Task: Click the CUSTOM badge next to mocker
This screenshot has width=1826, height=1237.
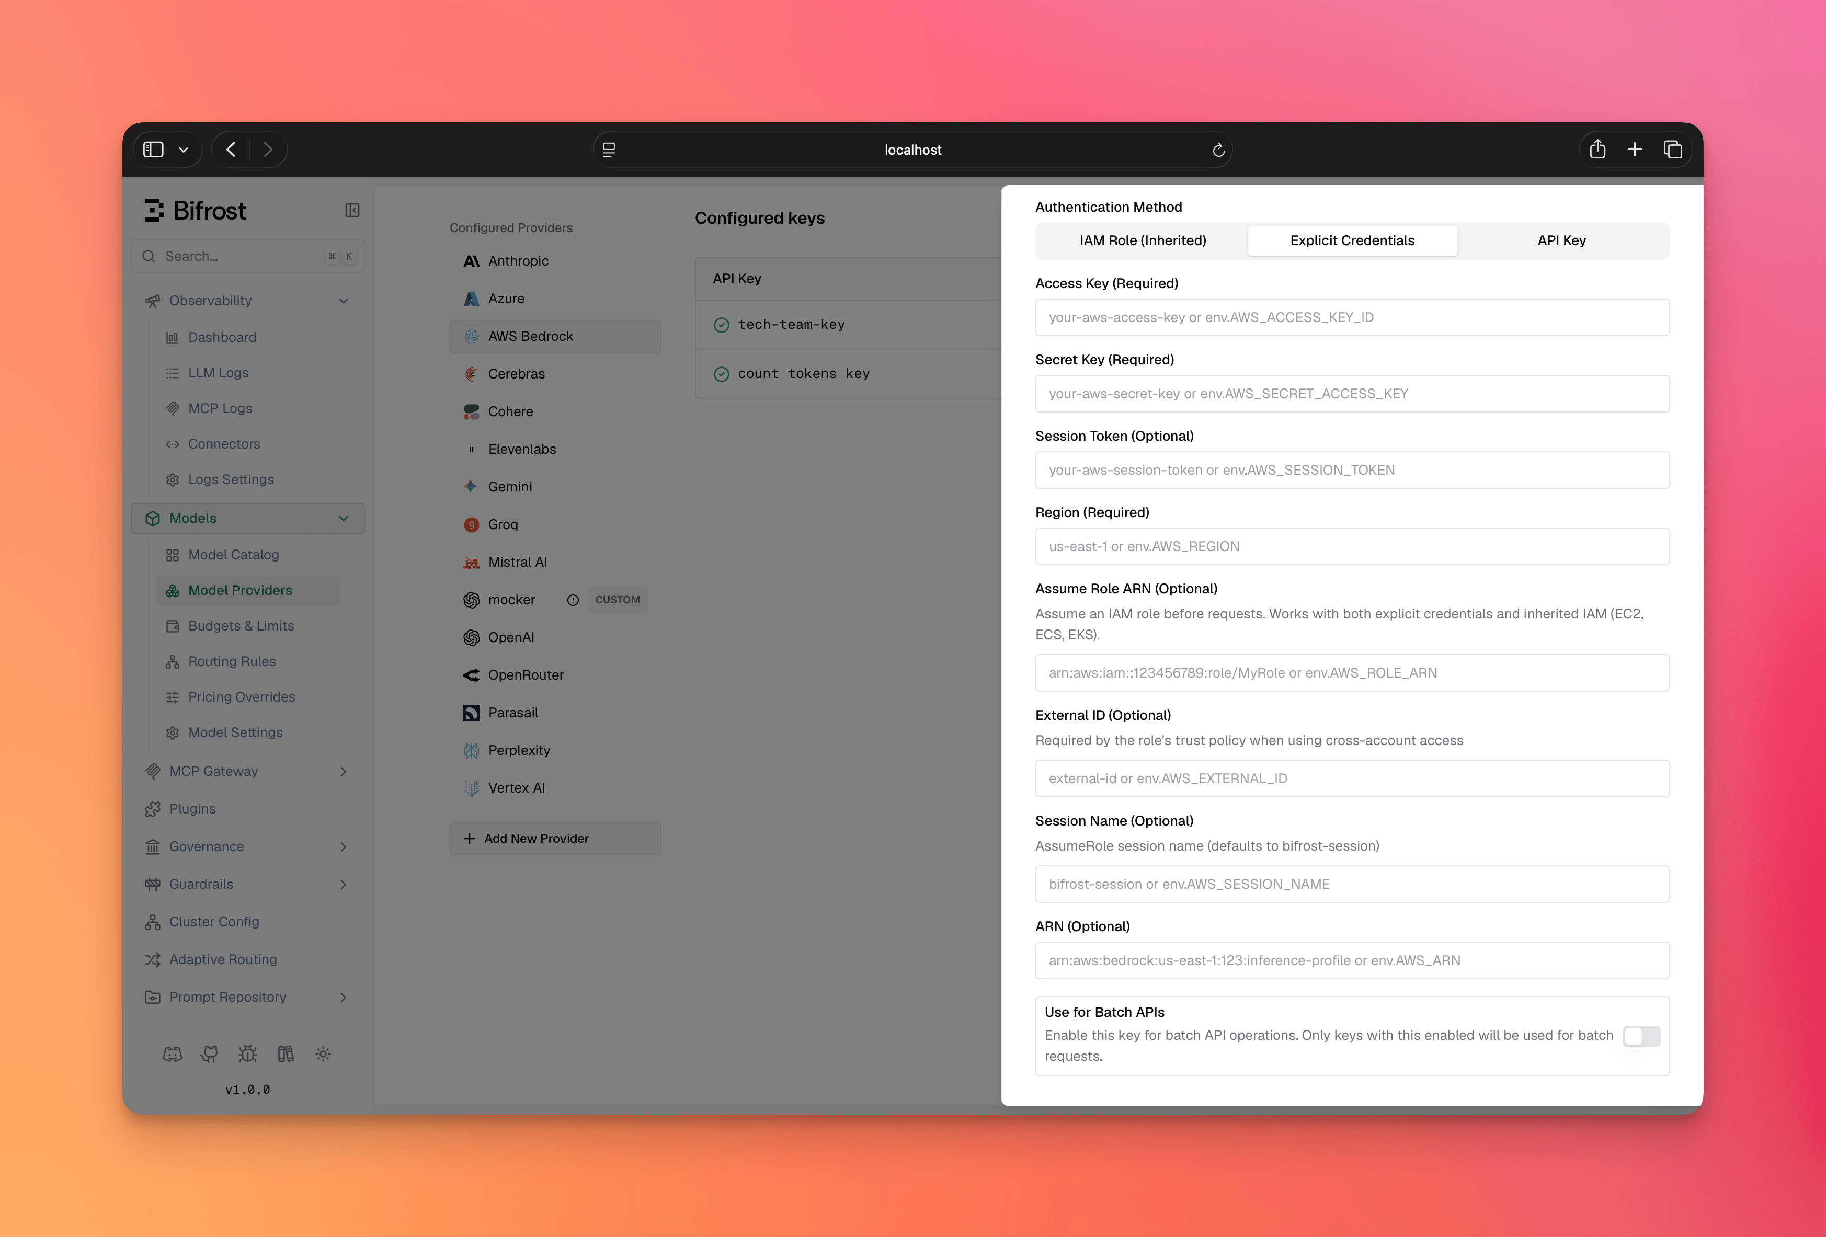Action: tap(618, 600)
